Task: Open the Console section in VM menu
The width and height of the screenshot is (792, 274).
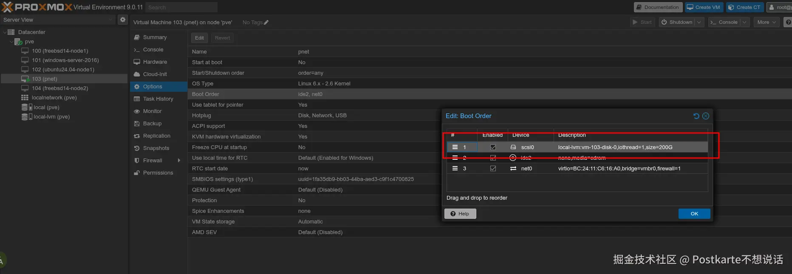Action: pyautogui.click(x=158, y=50)
